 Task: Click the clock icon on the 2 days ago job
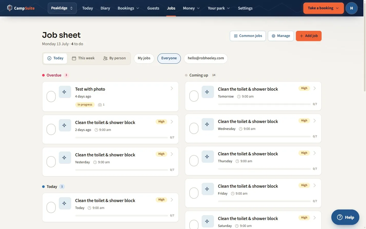pos(96,130)
